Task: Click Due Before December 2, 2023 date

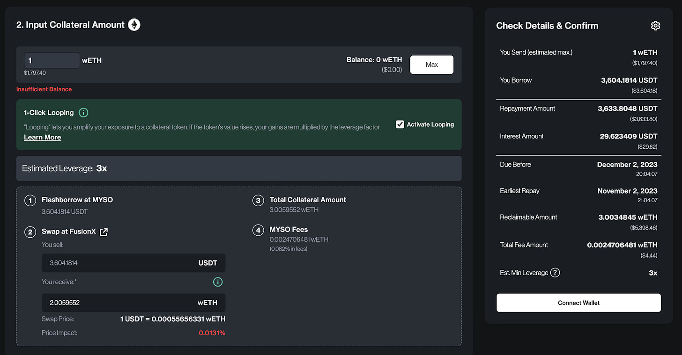Action: 627,165
